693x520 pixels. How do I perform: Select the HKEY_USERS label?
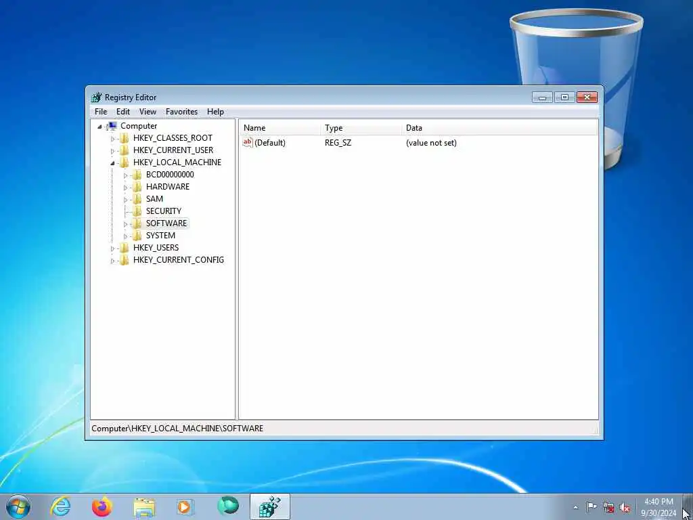156,248
